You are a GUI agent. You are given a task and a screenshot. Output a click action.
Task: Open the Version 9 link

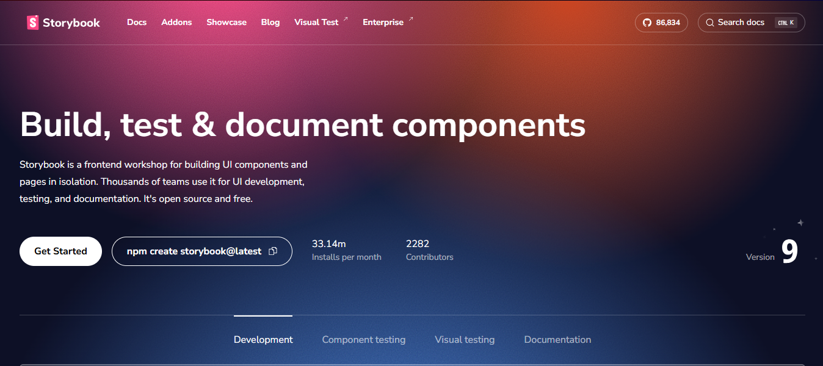(x=772, y=251)
